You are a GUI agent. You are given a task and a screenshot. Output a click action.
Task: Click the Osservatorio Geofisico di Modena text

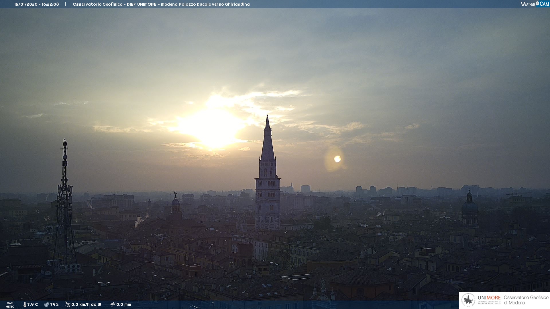tap(526, 300)
